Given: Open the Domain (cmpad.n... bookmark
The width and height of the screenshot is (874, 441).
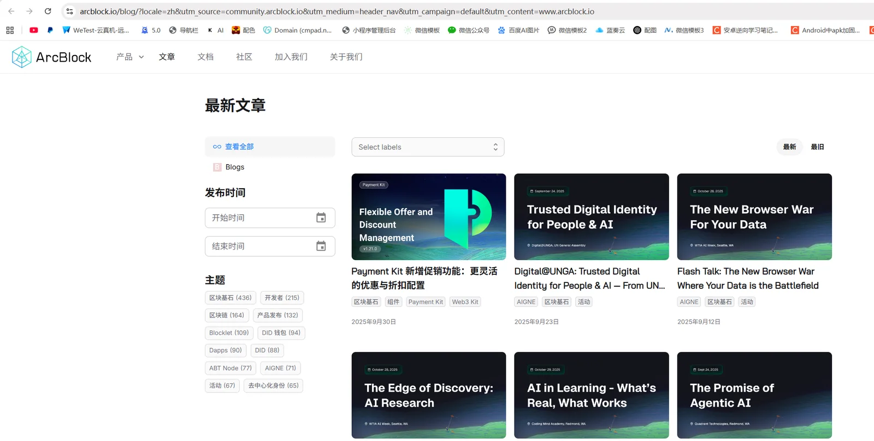Looking at the screenshot, I should tap(298, 31).
